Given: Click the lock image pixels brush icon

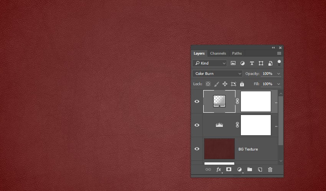Looking at the screenshot, I should pyautogui.click(x=216, y=84).
